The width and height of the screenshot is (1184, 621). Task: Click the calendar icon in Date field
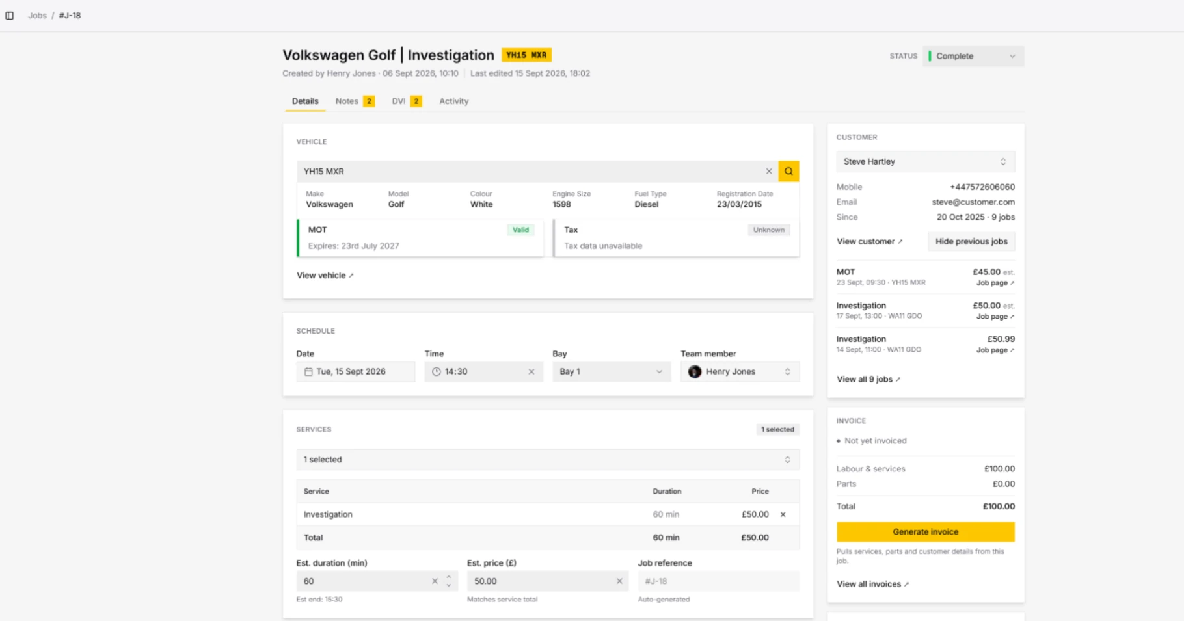(308, 372)
